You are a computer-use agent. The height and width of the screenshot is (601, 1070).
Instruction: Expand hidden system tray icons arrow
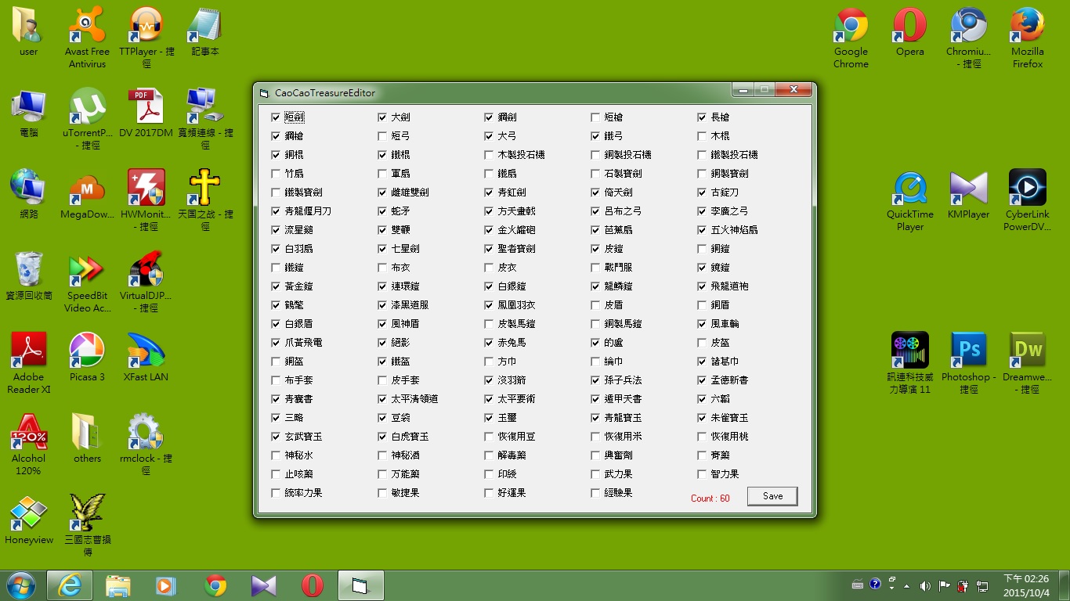pos(907,585)
